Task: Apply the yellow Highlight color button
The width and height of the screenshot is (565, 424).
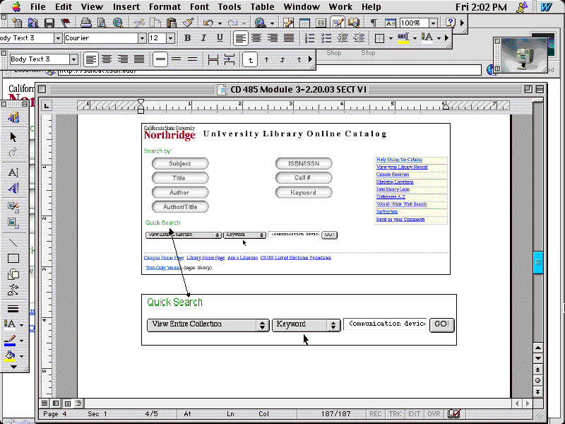Action: (x=403, y=38)
